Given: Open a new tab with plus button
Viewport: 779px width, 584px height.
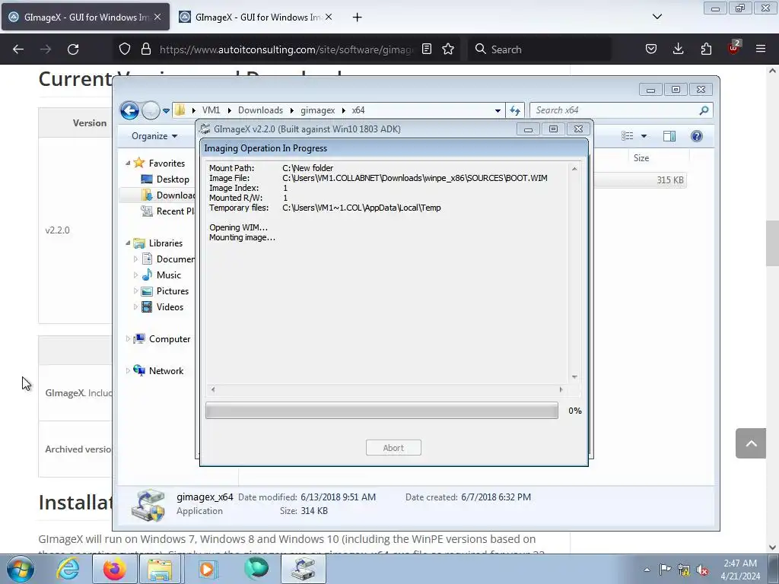Looking at the screenshot, I should (x=357, y=17).
